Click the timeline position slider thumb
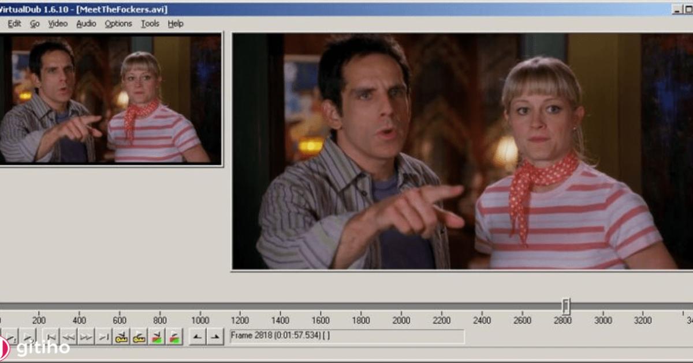The width and height of the screenshot is (693, 363). coord(567,306)
